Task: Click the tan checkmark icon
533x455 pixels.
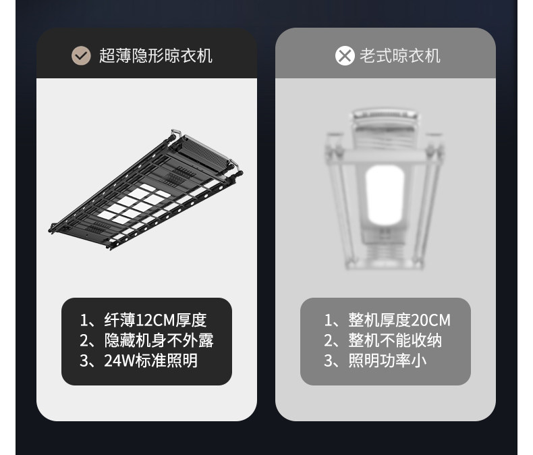Action: (81, 55)
